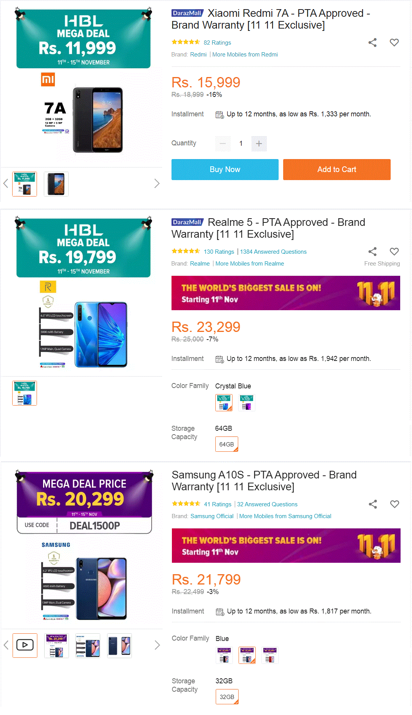Screen dimensions: 412x715
Task: Choose the purple Realme 5 color variant
Action: (247, 403)
